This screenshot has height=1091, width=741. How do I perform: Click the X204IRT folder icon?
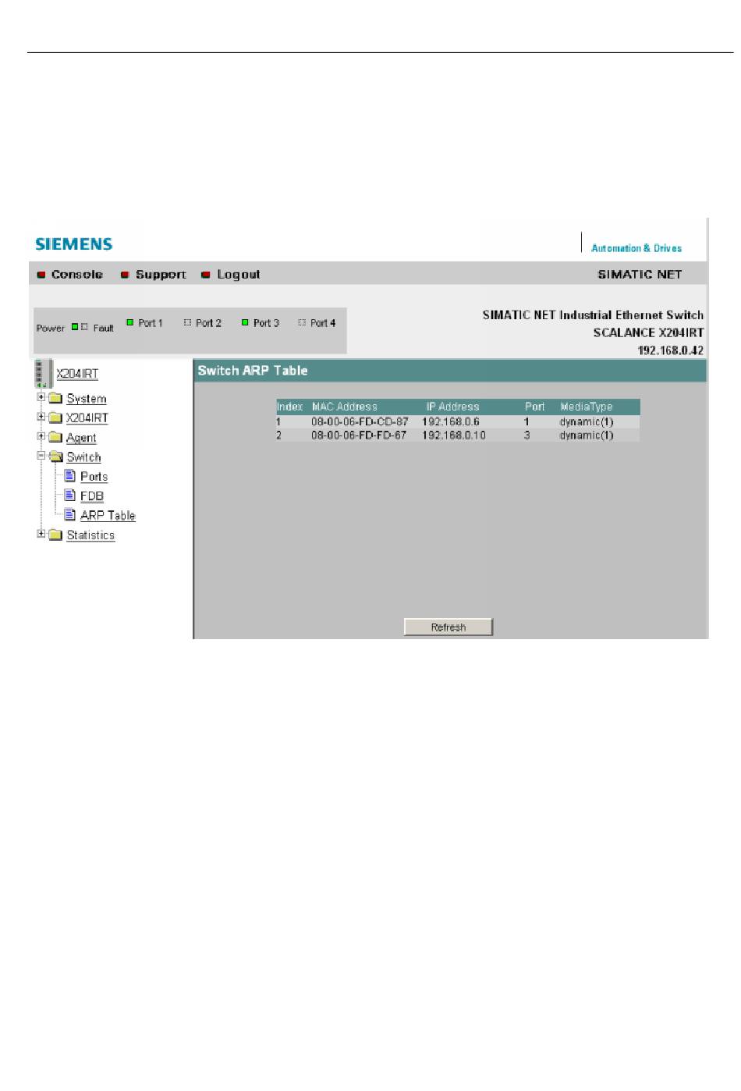coord(55,418)
